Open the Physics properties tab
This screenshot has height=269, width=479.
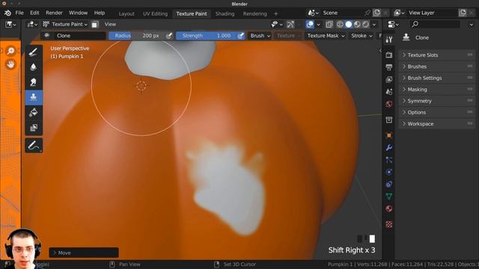click(x=389, y=172)
